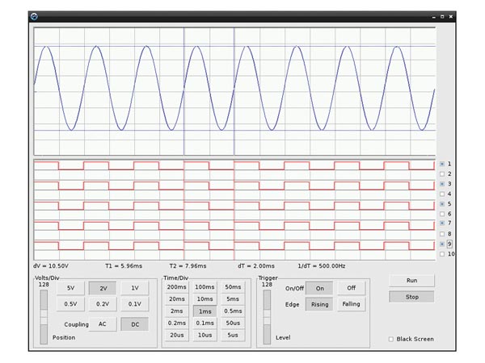This screenshot has height=363, width=485.
Task: Turn the trigger Off
Action: [351, 288]
